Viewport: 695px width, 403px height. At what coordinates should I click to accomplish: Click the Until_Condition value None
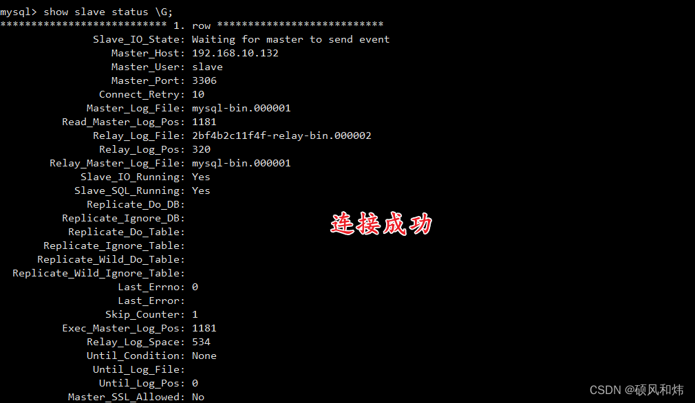point(204,356)
